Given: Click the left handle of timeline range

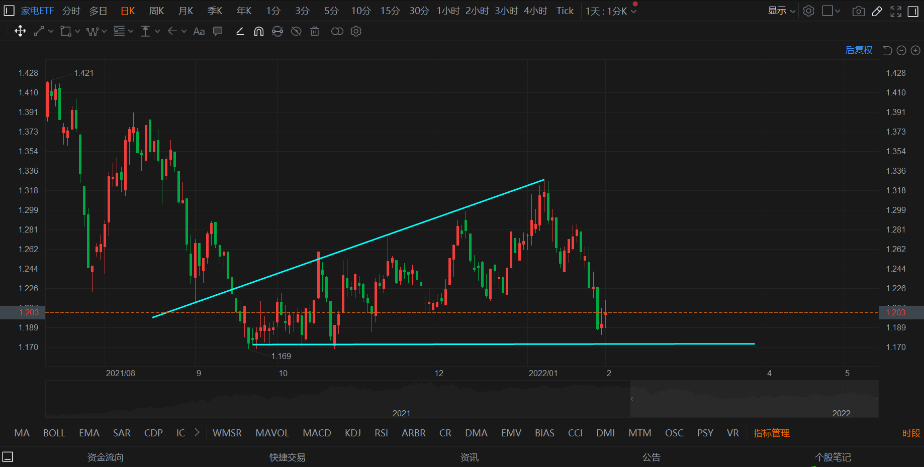Looking at the screenshot, I should (x=632, y=399).
